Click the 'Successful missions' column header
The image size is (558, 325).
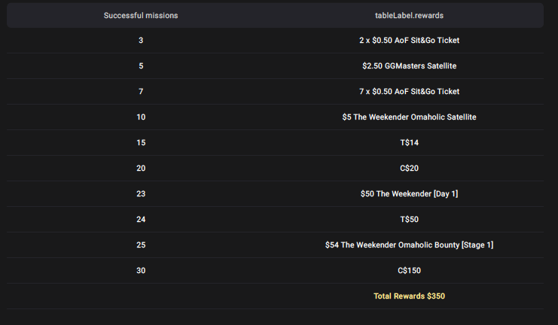point(141,16)
